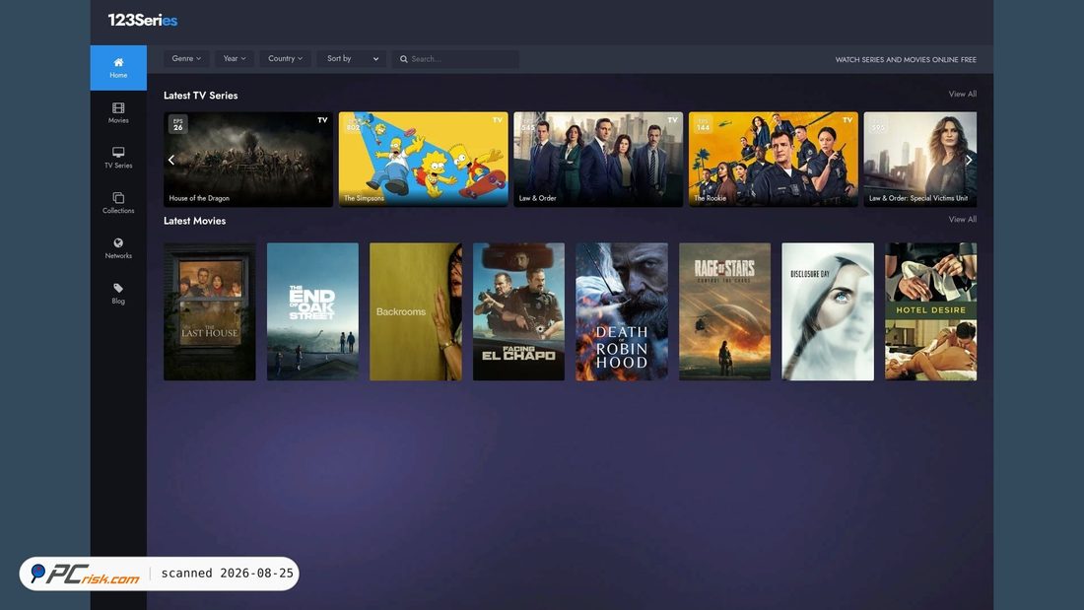View All latest TV series

coord(963,94)
